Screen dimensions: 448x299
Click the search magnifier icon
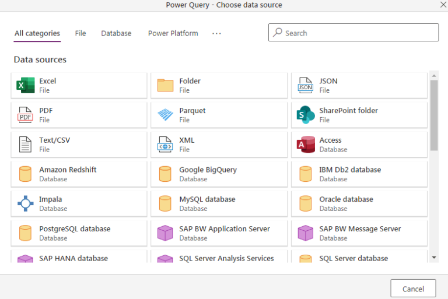[x=277, y=33]
